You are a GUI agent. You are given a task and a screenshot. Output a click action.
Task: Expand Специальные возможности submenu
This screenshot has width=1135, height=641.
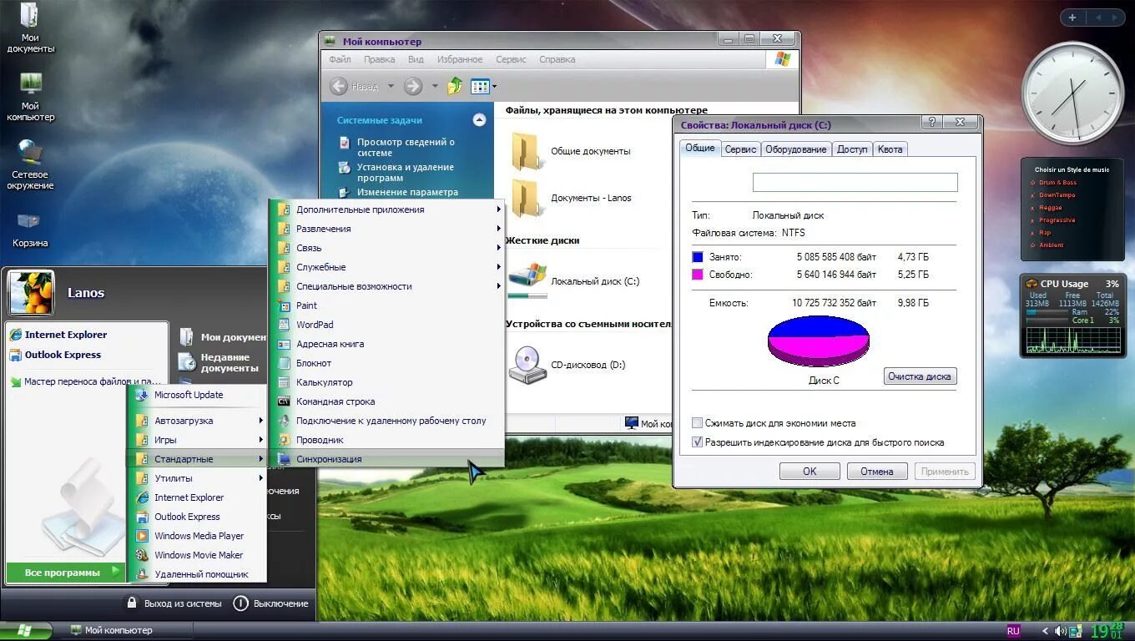[x=388, y=286]
